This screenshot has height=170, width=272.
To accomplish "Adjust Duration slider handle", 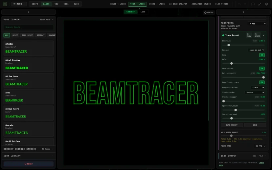I will click(x=229, y=45).
